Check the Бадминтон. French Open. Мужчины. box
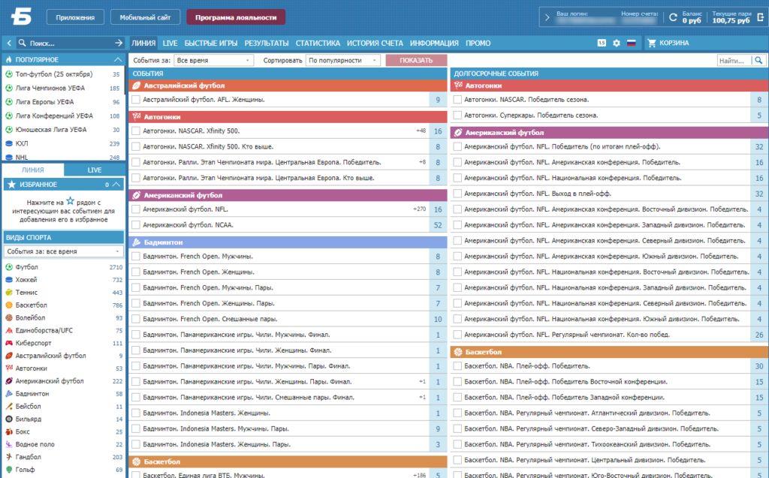This screenshot has height=478, width=769. point(136,257)
